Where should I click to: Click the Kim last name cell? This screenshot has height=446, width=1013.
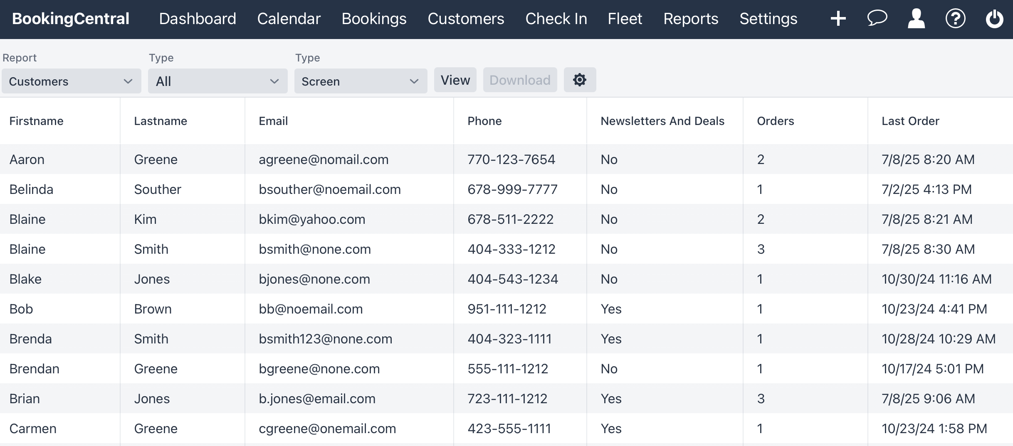click(x=145, y=219)
